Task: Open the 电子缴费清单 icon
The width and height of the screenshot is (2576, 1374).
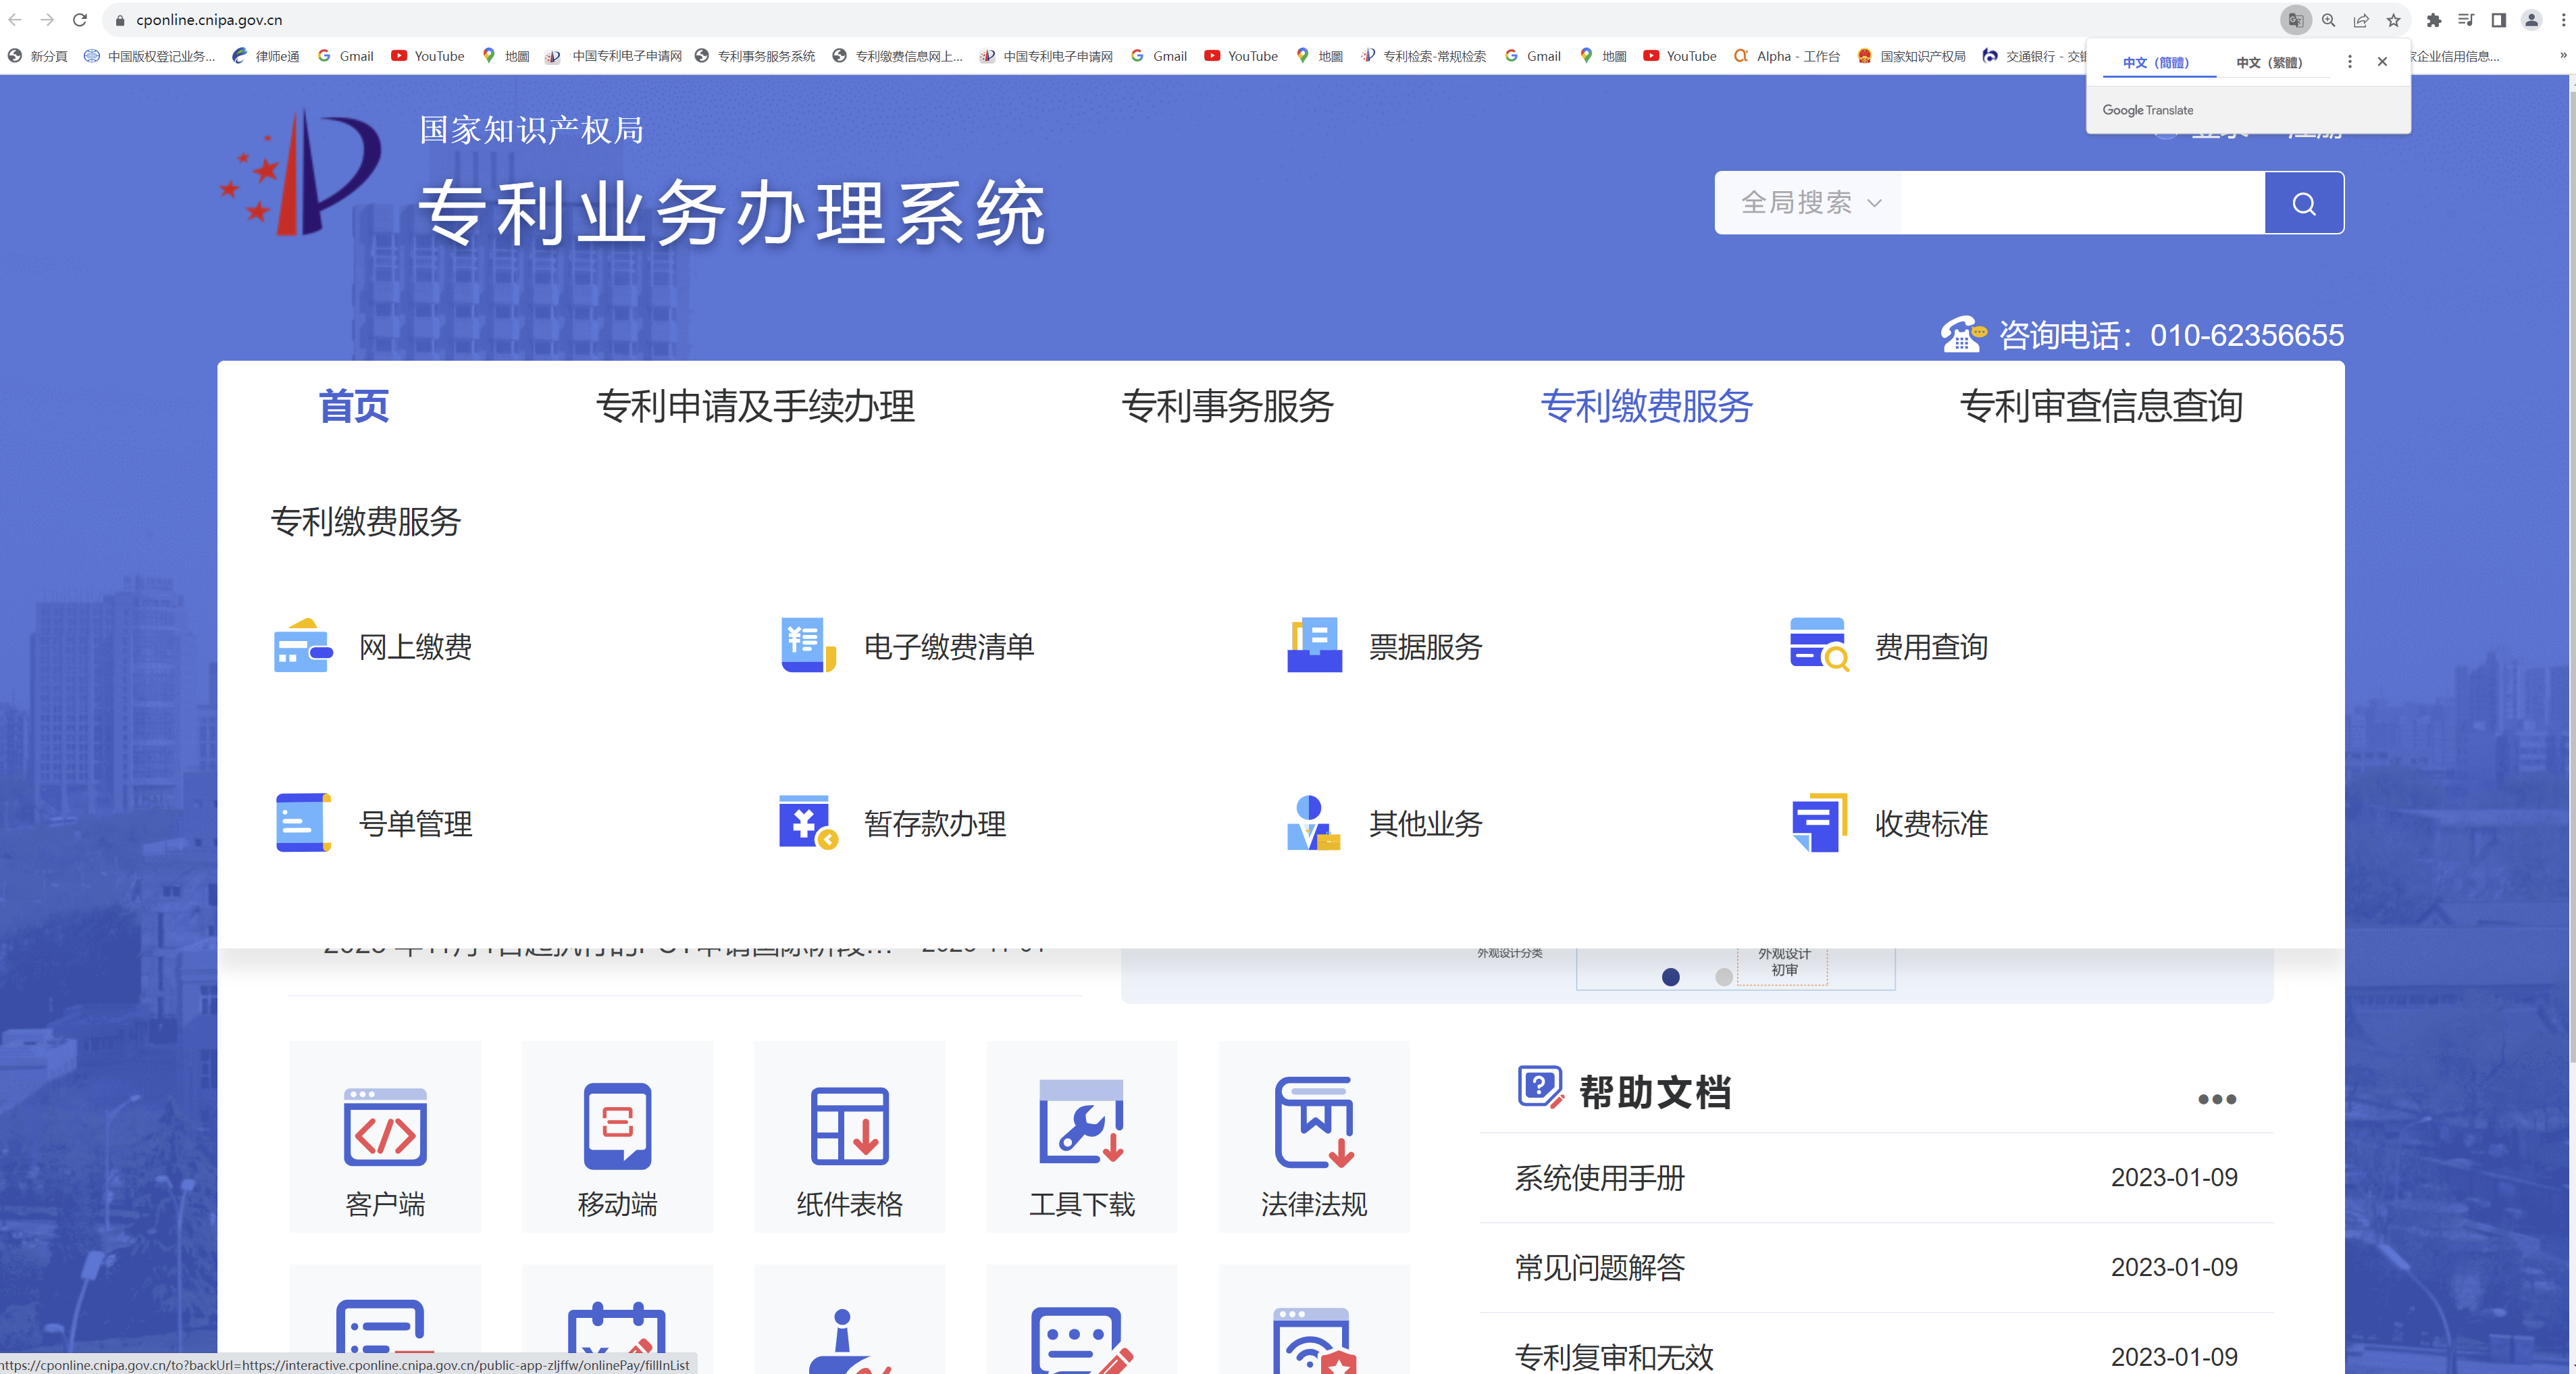Action: click(808, 646)
